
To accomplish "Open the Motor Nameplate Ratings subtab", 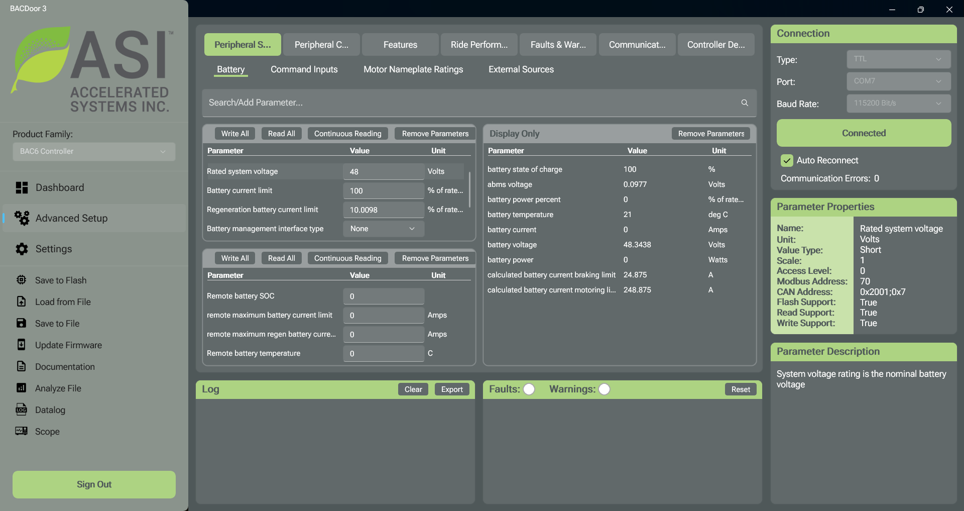I will 413,69.
